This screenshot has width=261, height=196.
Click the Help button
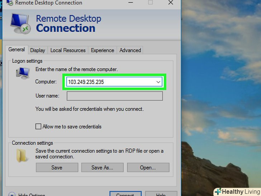coord(161,194)
